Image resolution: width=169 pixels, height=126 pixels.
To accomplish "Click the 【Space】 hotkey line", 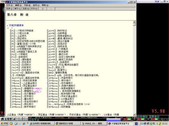I will pos(57,70).
